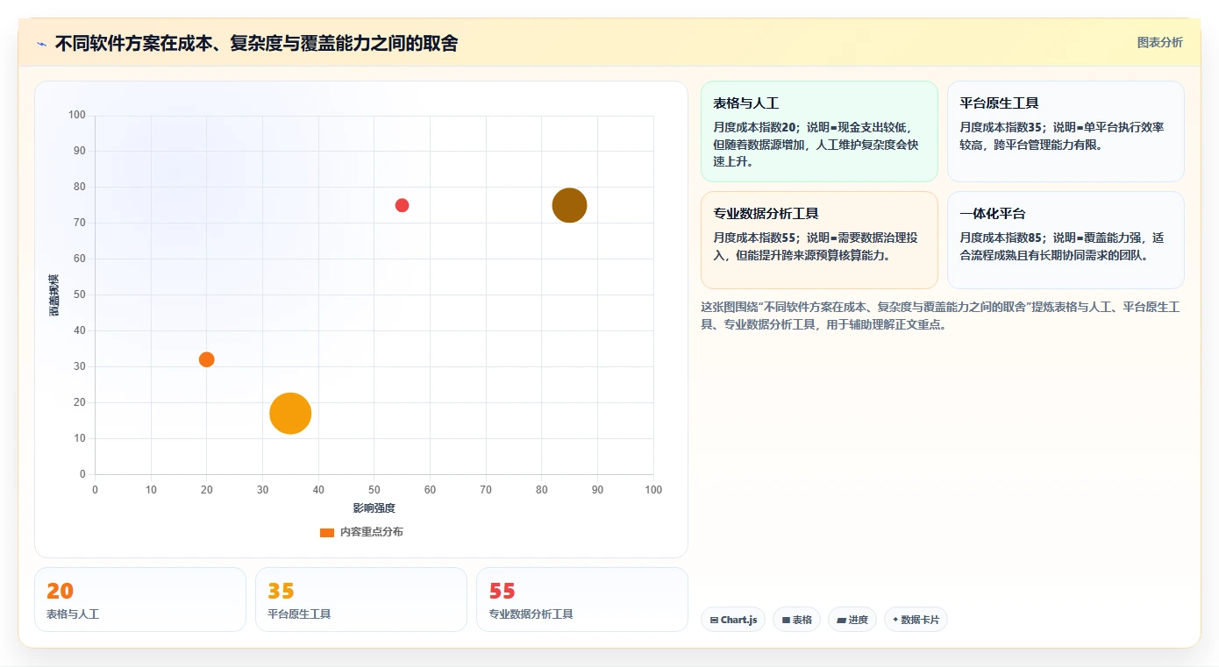
Task: Click the lightning icon beside the title
Action: pyautogui.click(x=42, y=44)
